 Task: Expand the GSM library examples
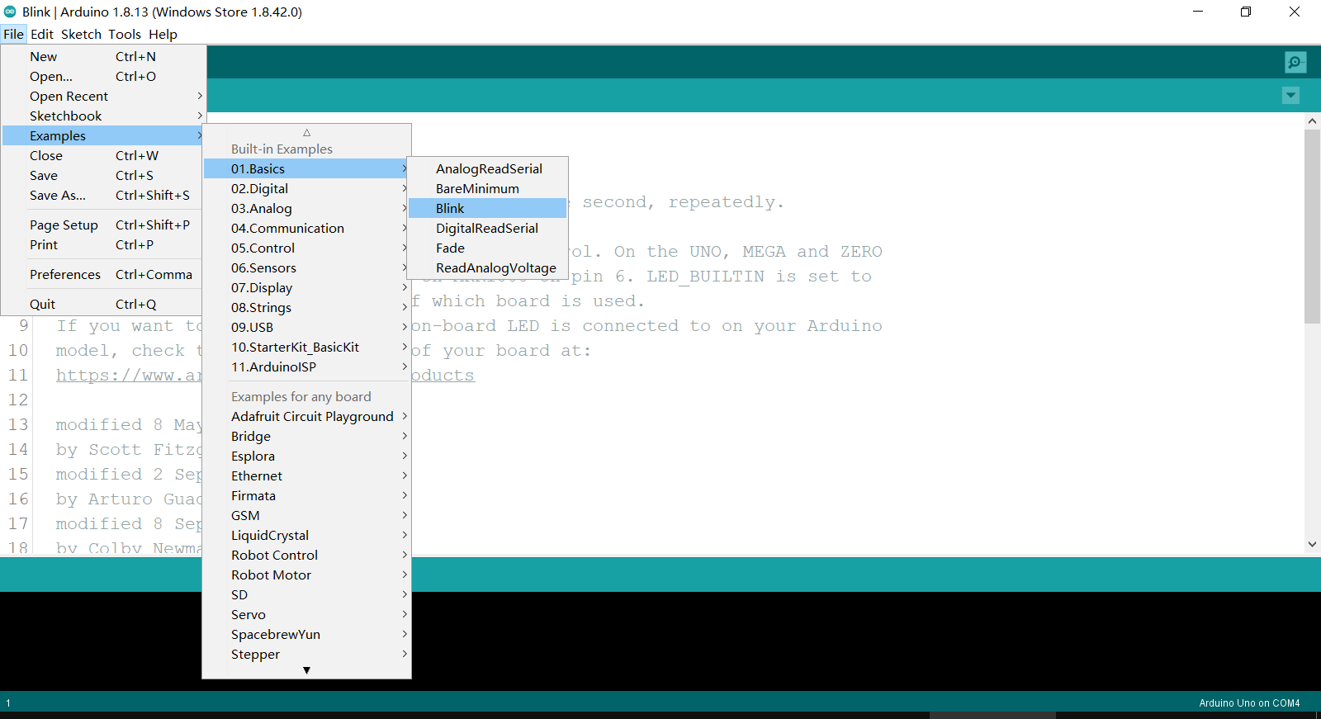pos(306,515)
